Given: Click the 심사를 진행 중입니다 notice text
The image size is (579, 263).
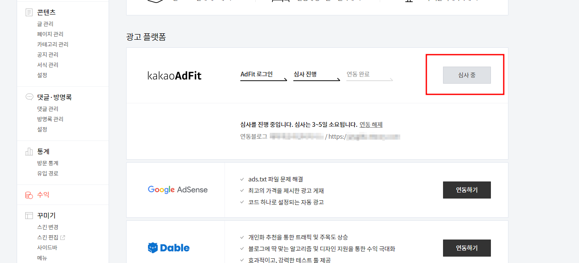Looking at the screenshot, I should coord(298,125).
